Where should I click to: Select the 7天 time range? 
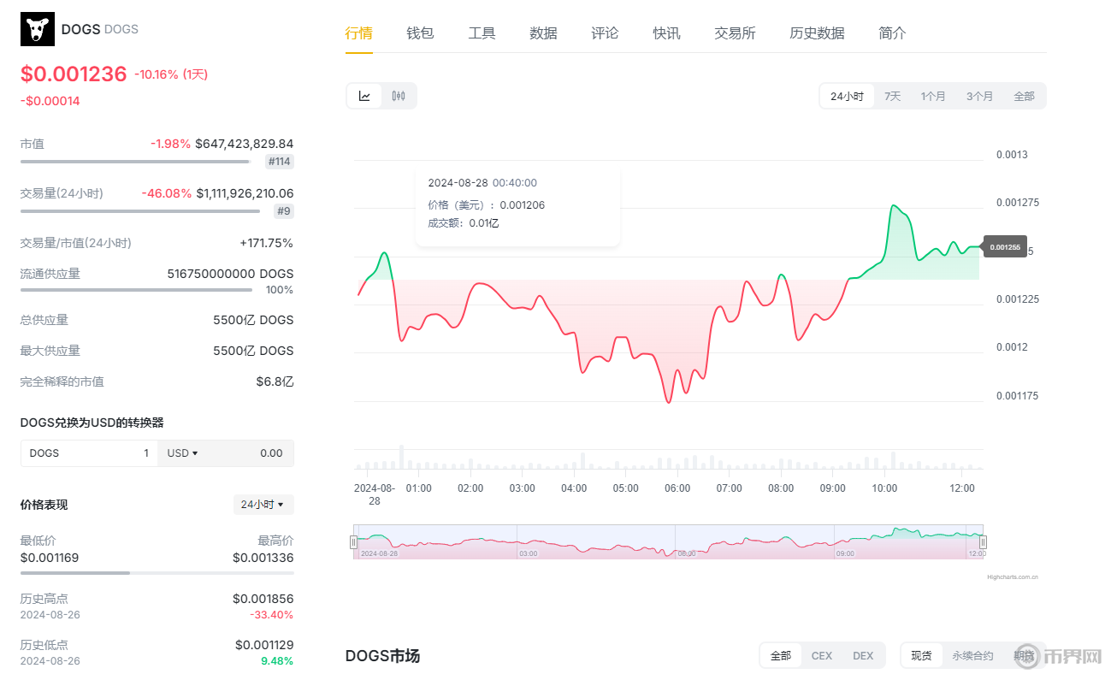point(892,96)
